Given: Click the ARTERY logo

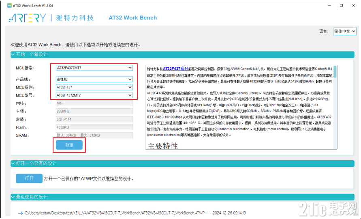Looking at the screenshot, I should pos(27,18).
